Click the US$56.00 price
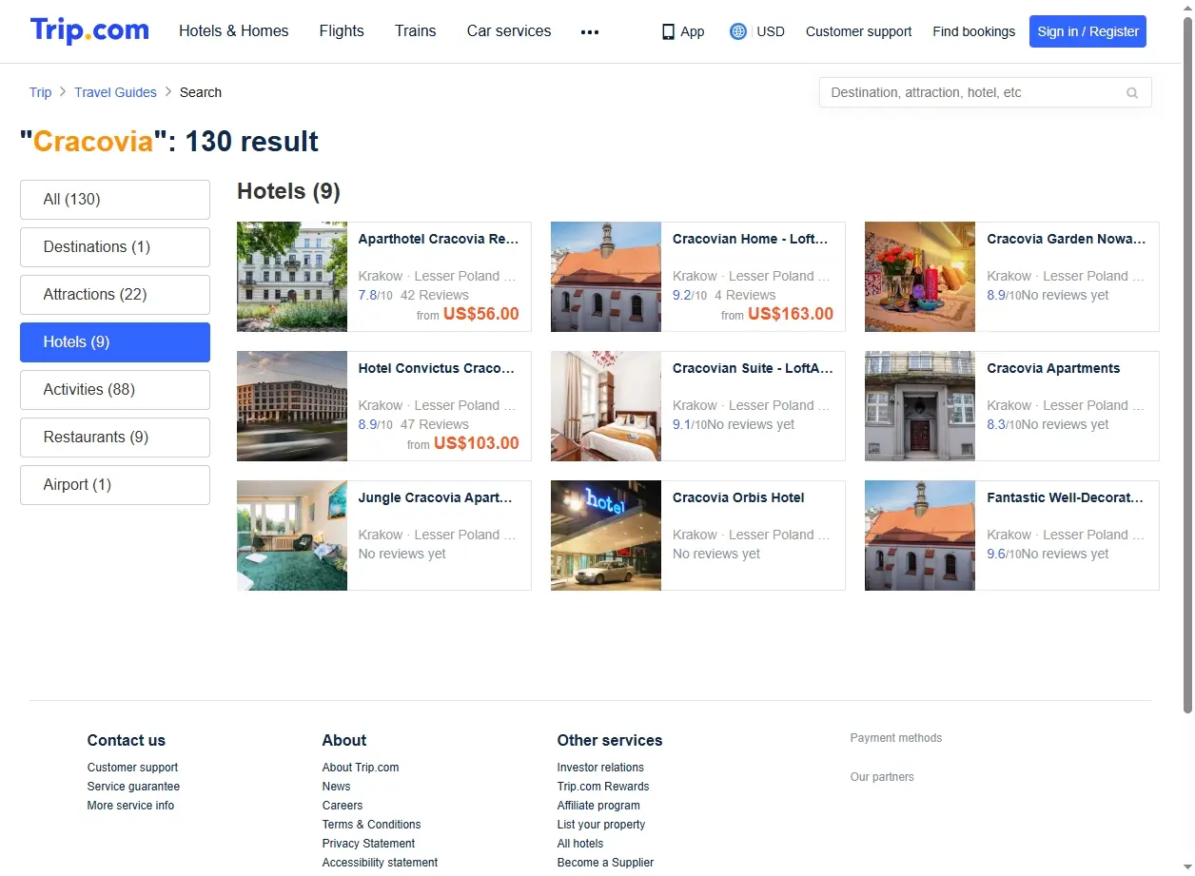Screen dimensions: 1195x876 (x=481, y=314)
